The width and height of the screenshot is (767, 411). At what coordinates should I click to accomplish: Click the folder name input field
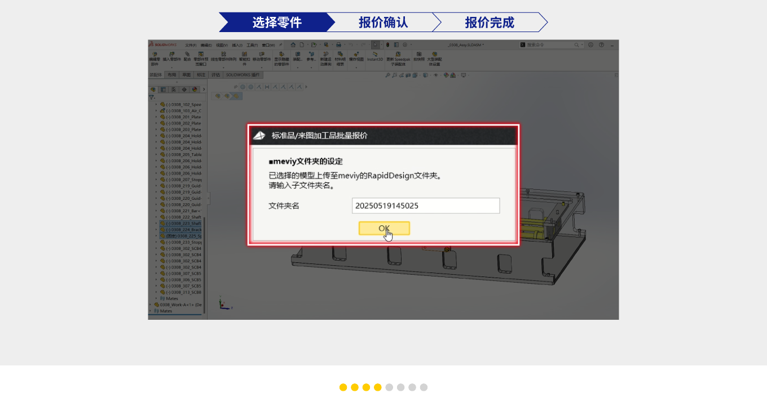(425, 205)
